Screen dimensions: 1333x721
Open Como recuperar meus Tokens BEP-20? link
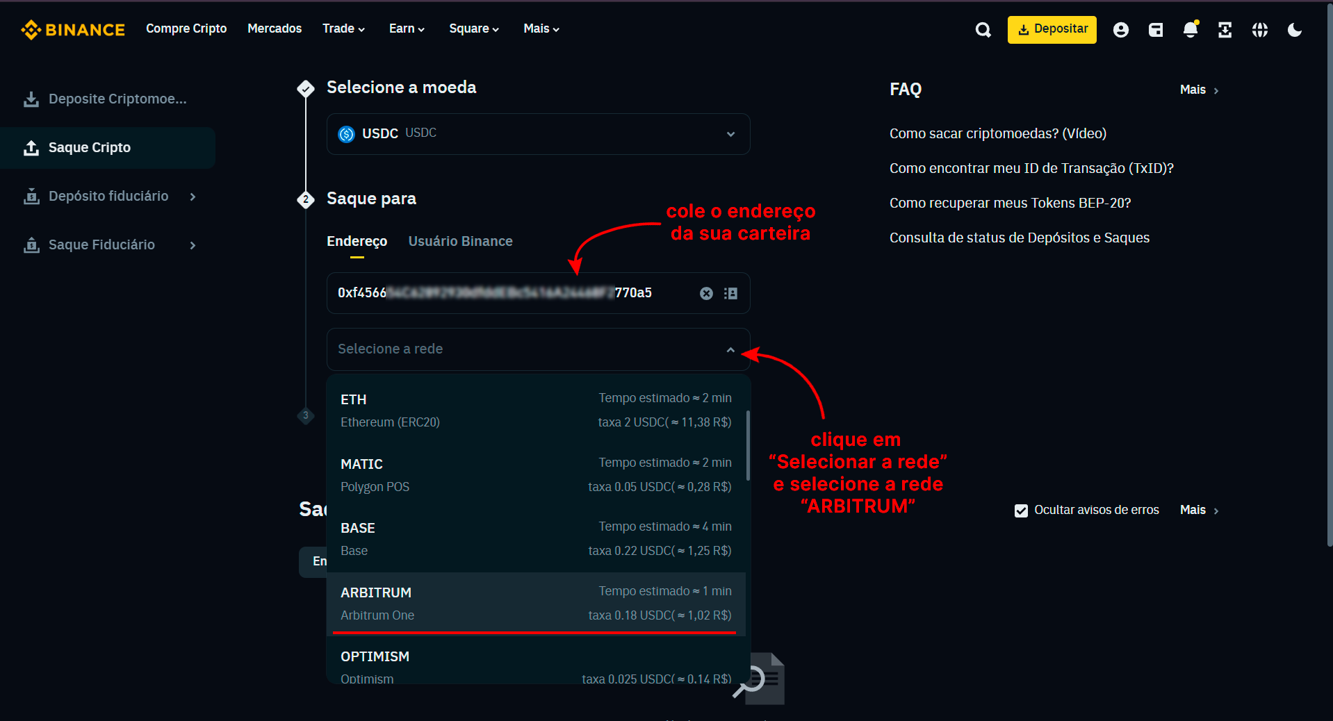click(x=1011, y=203)
